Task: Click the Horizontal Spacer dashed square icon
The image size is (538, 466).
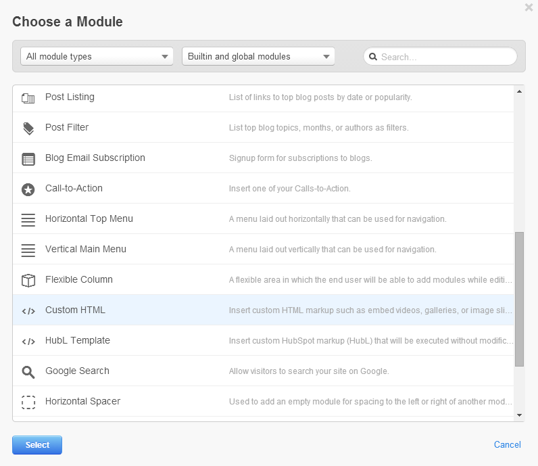Action: tap(28, 402)
